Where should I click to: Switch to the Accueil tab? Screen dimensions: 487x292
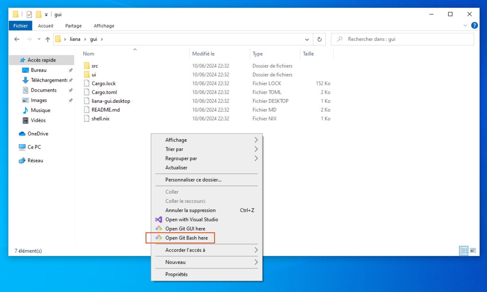46,26
